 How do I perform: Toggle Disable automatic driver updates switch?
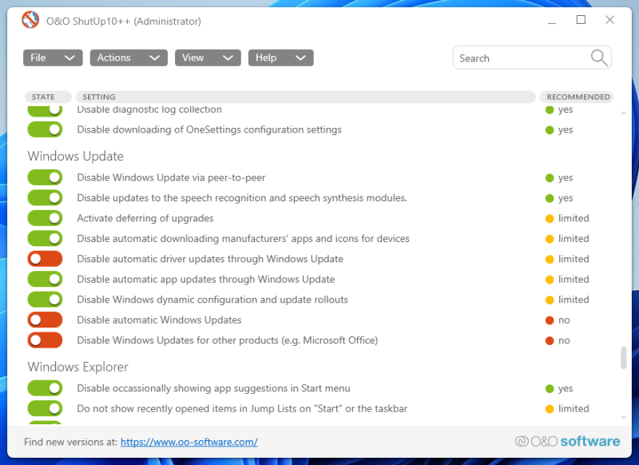[x=45, y=259]
